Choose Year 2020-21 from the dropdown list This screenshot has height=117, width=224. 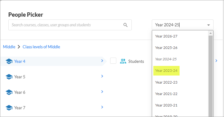pyautogui.click(x=166, y=105)
